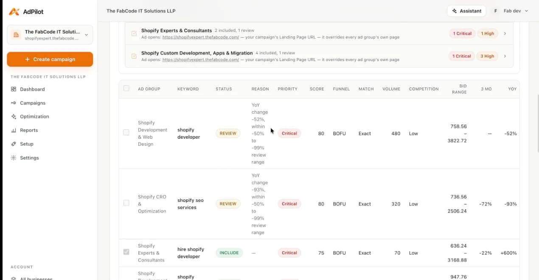Click the Shopify CRO & Optimization ad group cell
This screenshot has width=539, height=280.
(152, 204)
